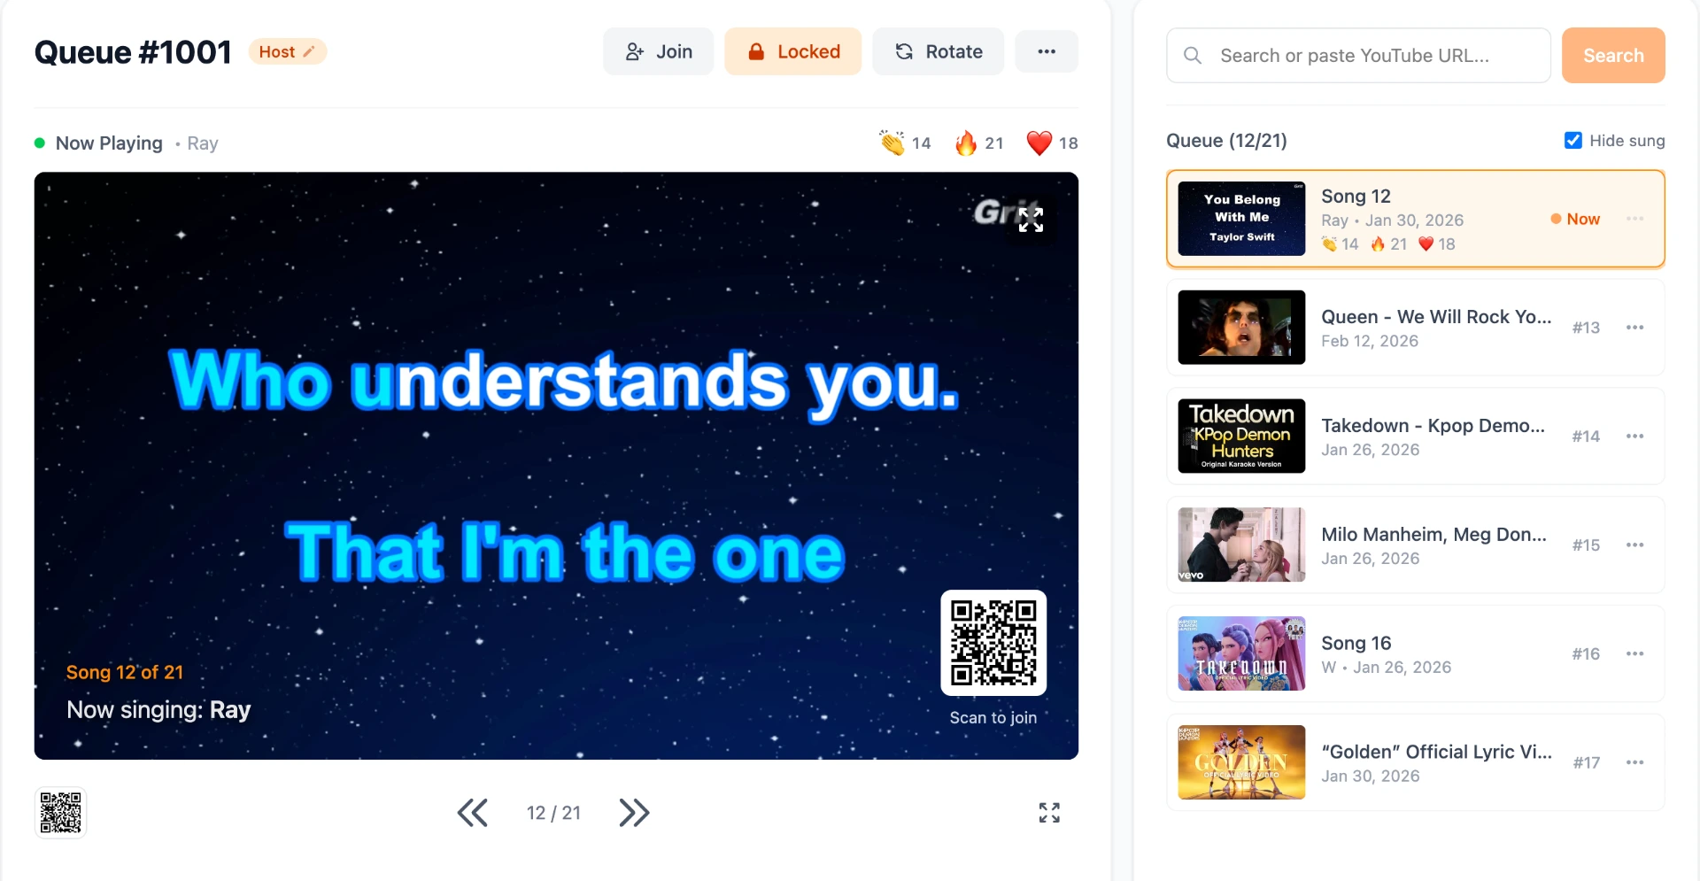The image size is (1700, 881).
Task: Open options for queue item #14
Action: [x=1634, y=437]
